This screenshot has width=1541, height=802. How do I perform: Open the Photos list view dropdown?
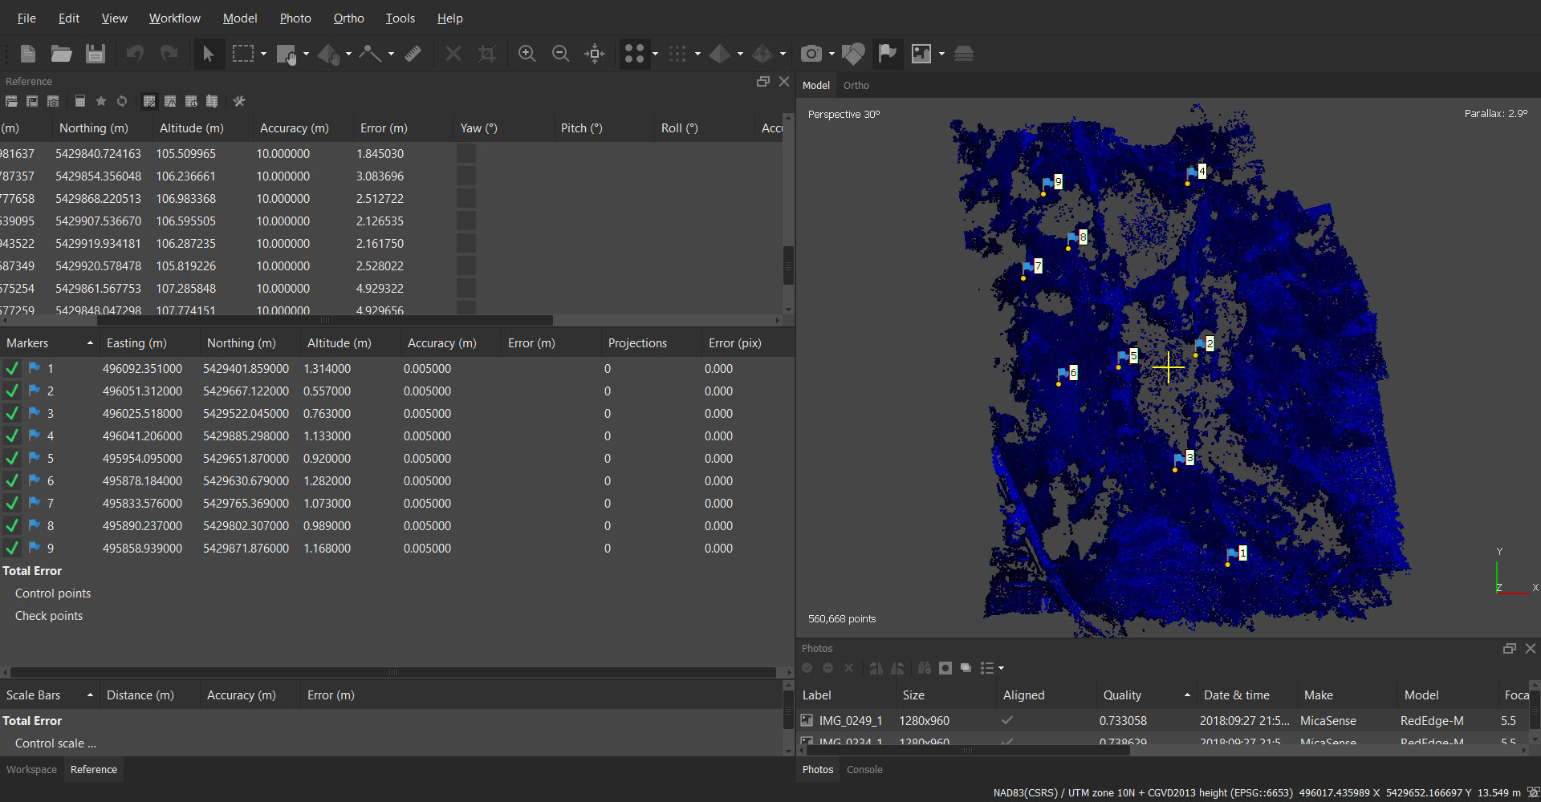pos(1000,668)
